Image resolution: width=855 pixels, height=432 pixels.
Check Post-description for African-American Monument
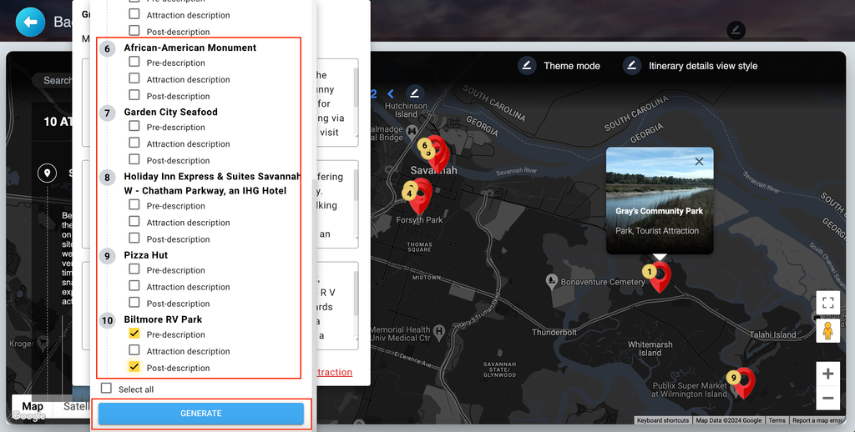pos(134,95)
